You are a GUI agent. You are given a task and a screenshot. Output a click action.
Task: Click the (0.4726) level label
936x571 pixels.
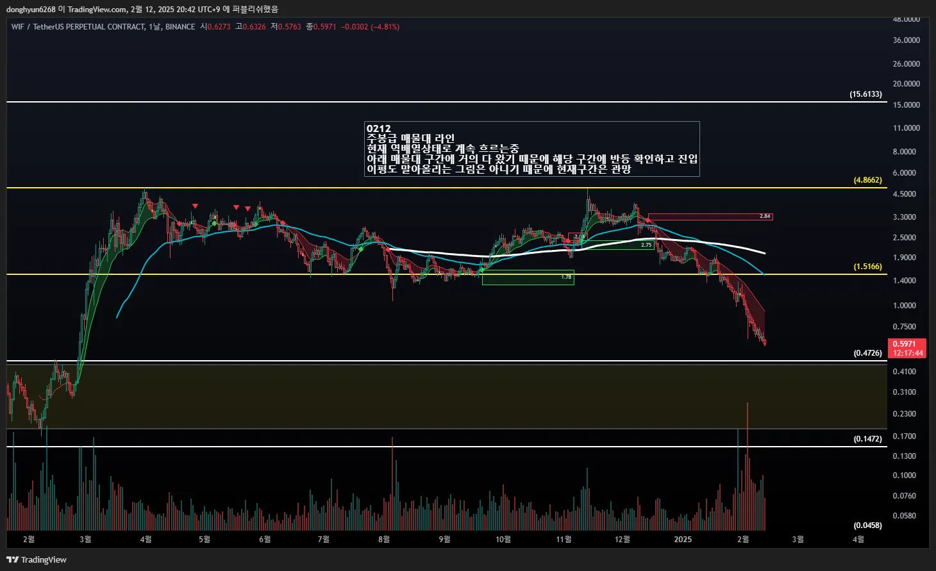coord(867,353)
